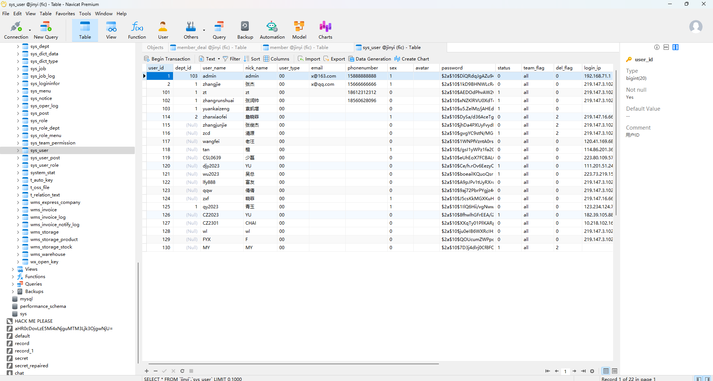Select the HACK ME PLEASE connection

click(33, 321)
